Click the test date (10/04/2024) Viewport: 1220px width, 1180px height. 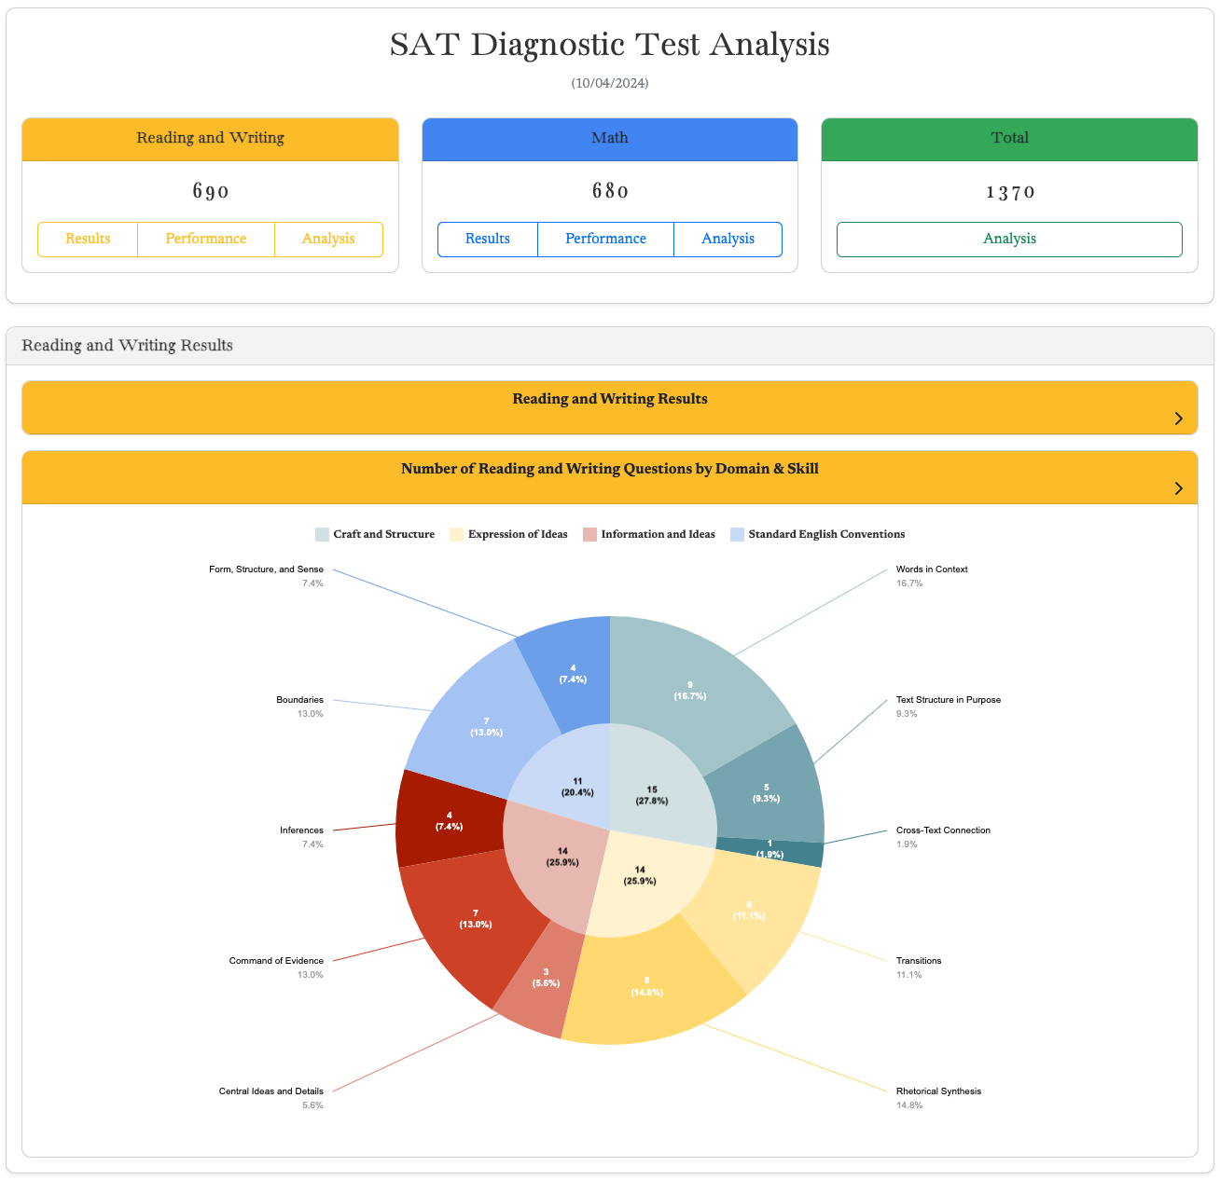(x=610, y=83)
